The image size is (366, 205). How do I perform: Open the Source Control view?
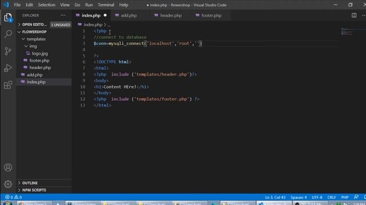[x=8, y=51]
